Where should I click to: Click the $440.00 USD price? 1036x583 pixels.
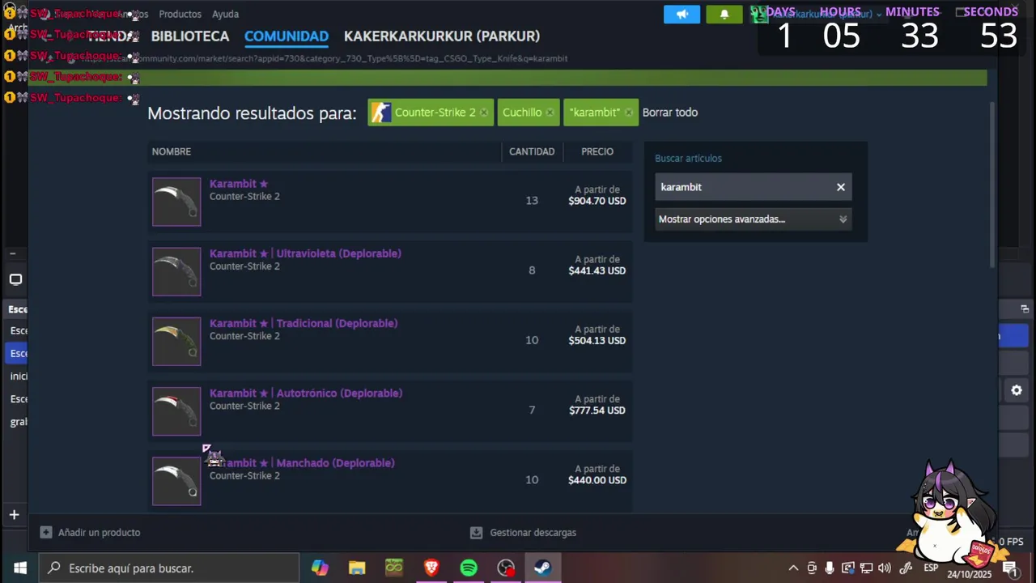[597, 480]
